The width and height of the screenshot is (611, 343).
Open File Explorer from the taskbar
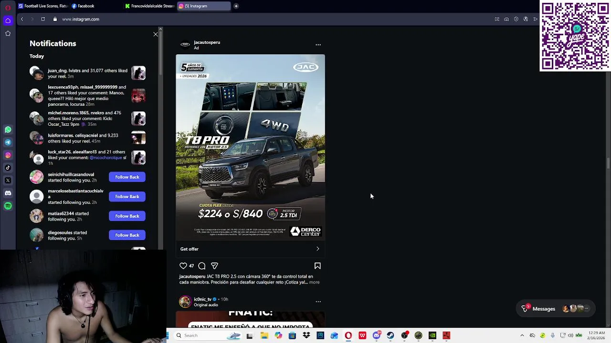click(264, 335)
